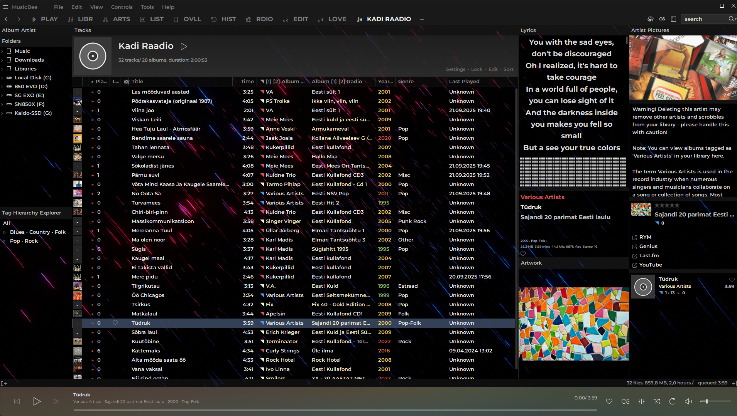Love Tüdruk in now playing card

tap(732, 280)
